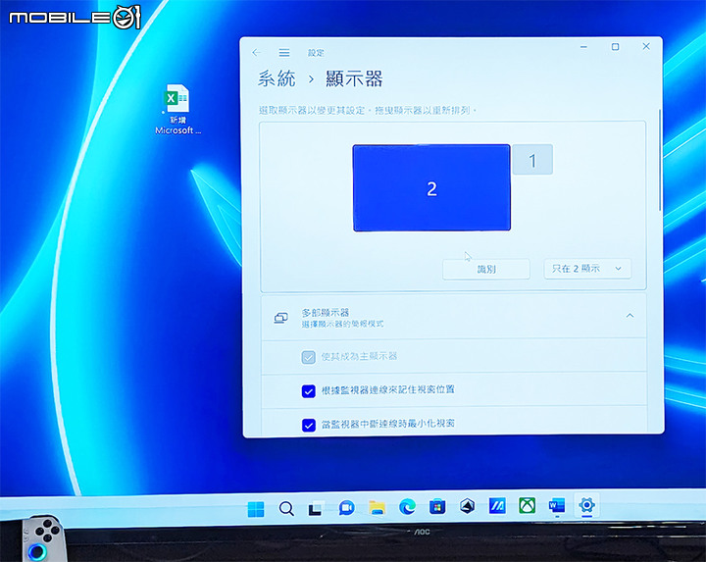Click the 顯示器 page title
Image resolution: width=706 pixels, height=562 pixels.
(354, 78)
